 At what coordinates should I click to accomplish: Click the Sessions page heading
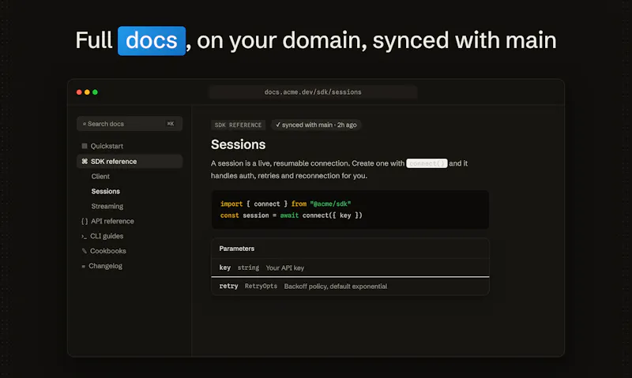click(x=239, y=144)
